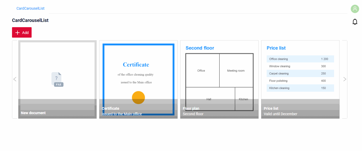This screenshot has width=362, height=151.
Task: Click the blue Certificate heading
Action: 136,65
